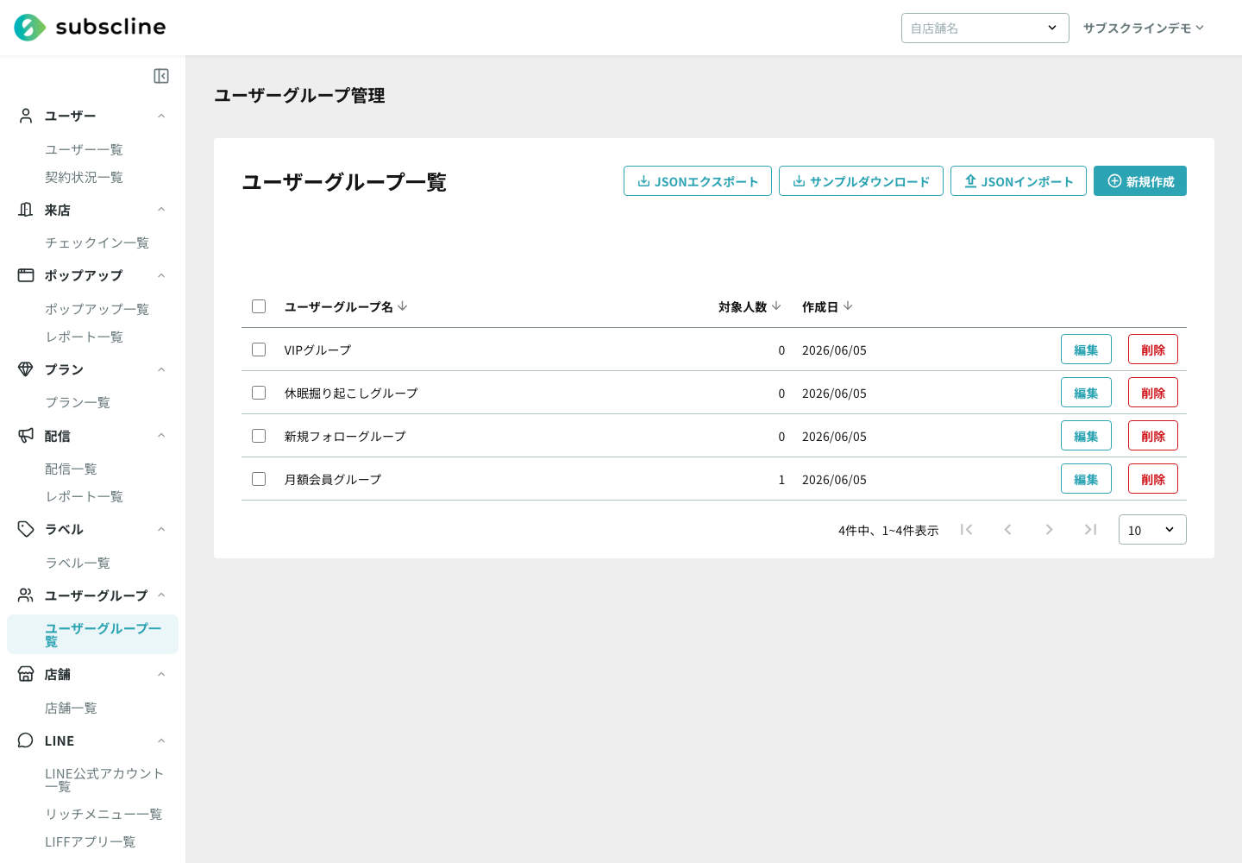Viewport: 1242px width, 863px height.
Task: Open the 自店舗名 store dropdown
Action: pos(985,28)
